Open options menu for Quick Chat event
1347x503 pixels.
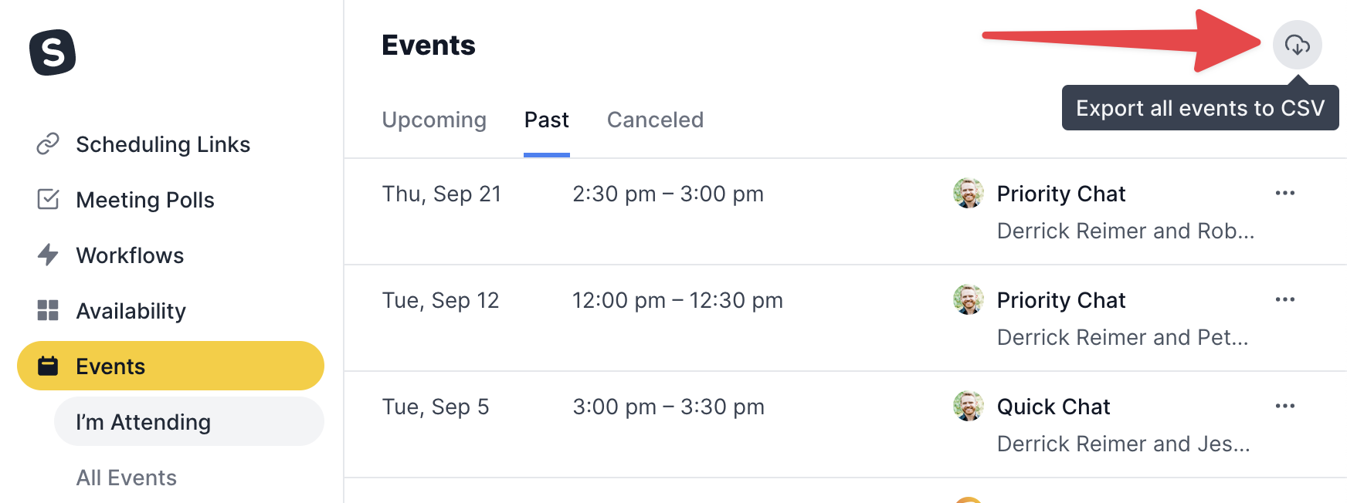(x=1284, y=405)
